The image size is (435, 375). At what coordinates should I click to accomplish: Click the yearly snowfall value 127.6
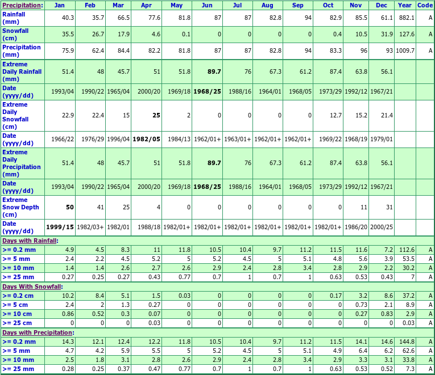[x=407, y=34]
